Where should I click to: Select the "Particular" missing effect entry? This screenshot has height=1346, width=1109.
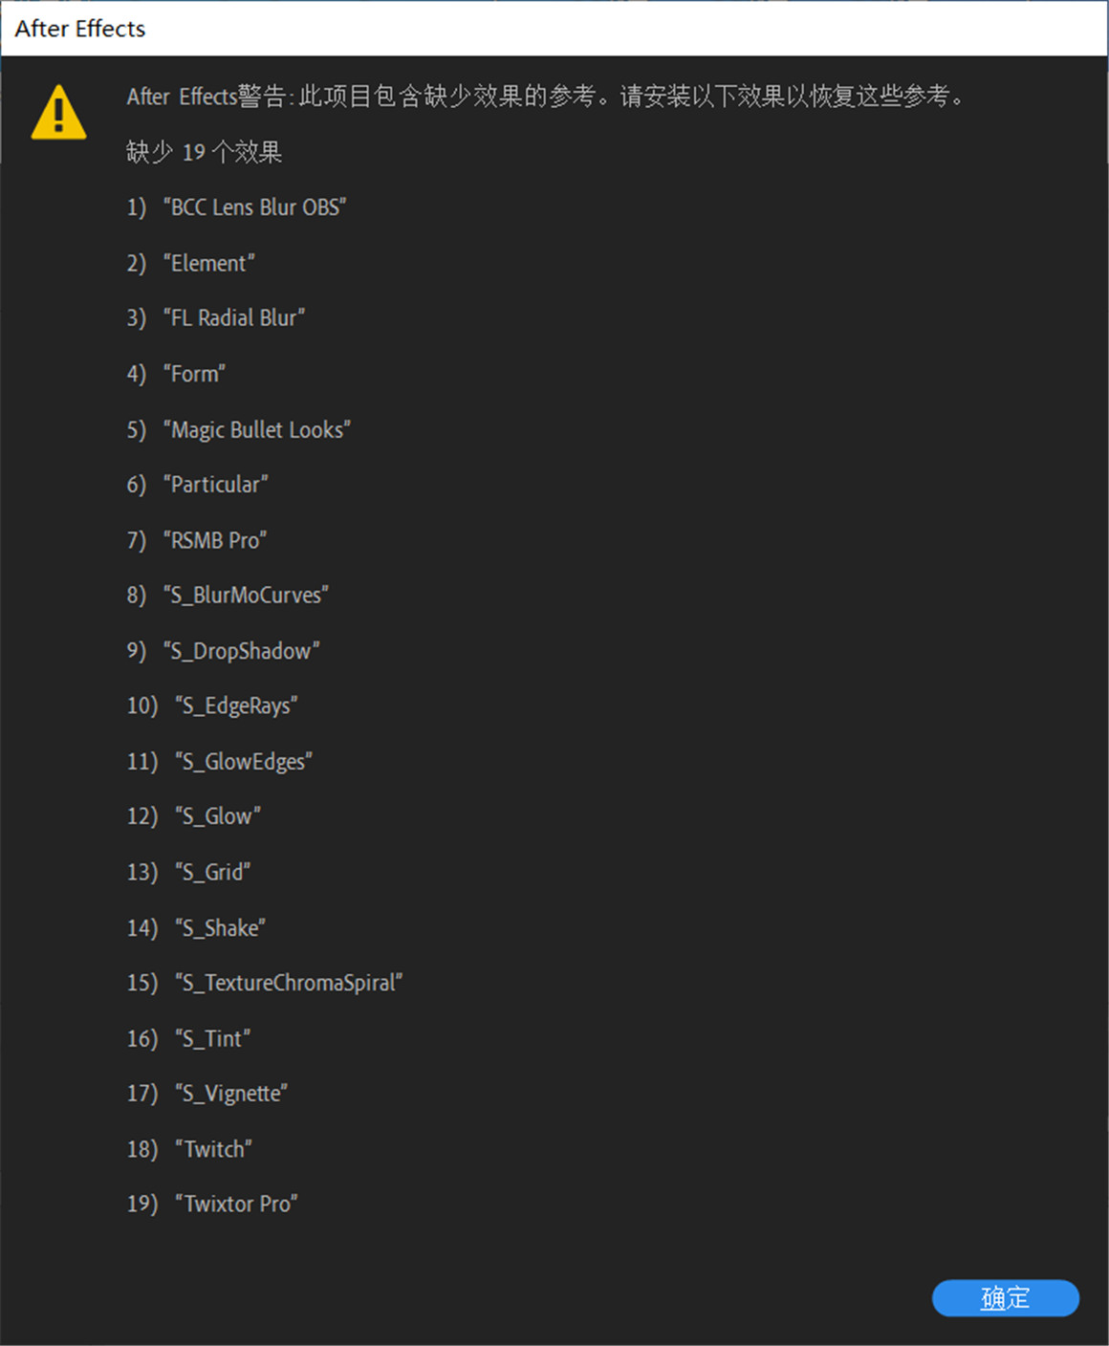pos(215,485)
